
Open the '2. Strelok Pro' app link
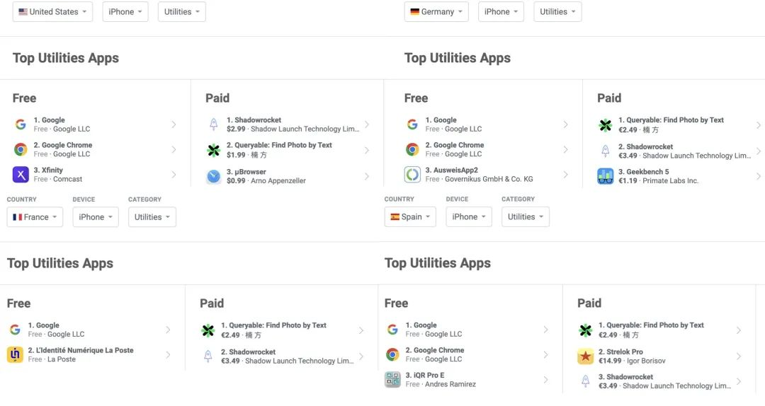click(620, 352)
